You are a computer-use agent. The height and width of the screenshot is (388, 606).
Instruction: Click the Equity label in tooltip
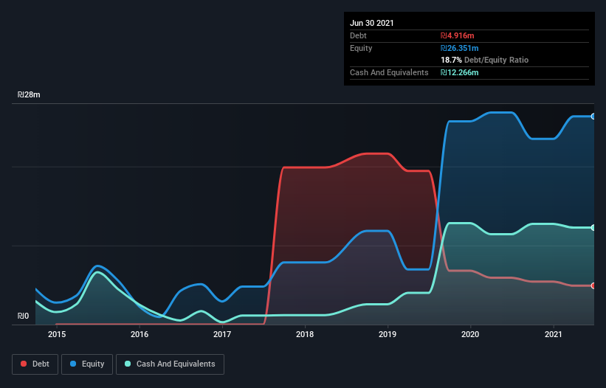tap(361, 48)
